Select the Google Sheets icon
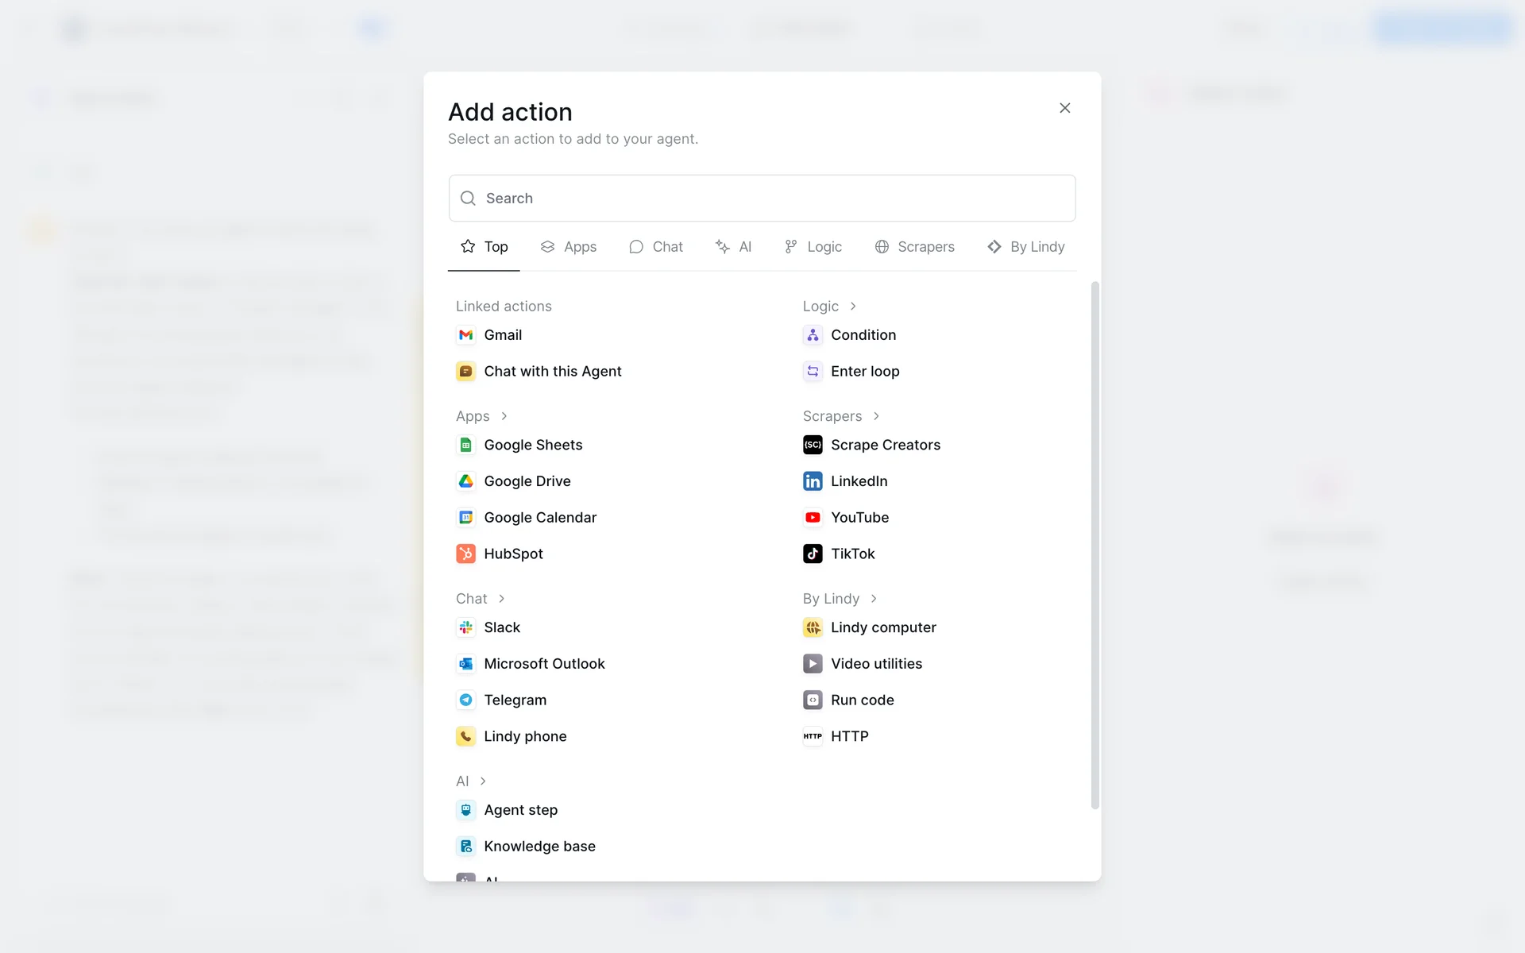 tap(465, 445)
